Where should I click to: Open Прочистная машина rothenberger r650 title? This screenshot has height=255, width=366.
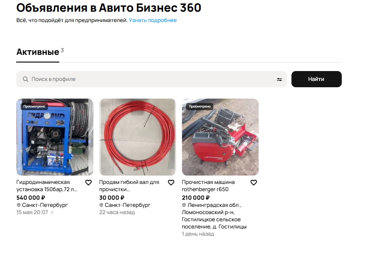[x=208, y=186]
